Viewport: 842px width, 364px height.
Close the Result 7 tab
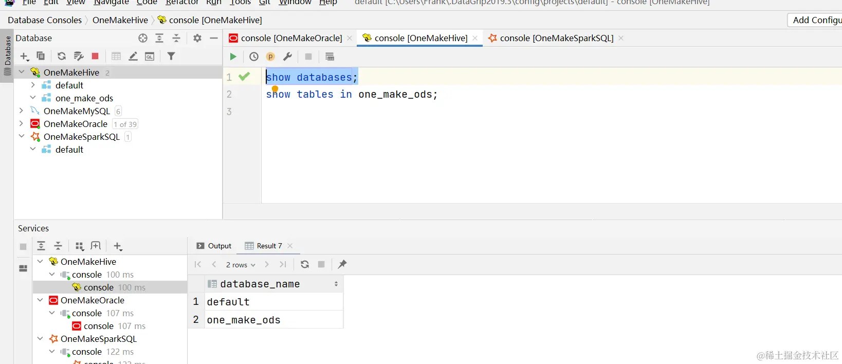pos(290,246)
